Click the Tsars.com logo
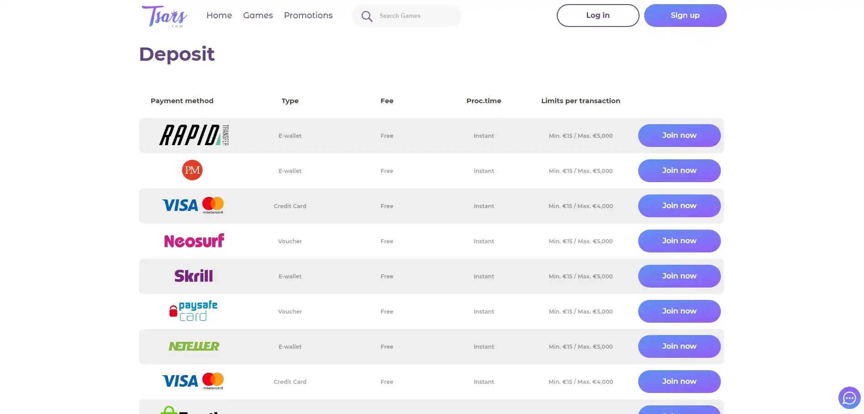Image resolution: width=864 pixels, height=414 pixels. [165, 16]
